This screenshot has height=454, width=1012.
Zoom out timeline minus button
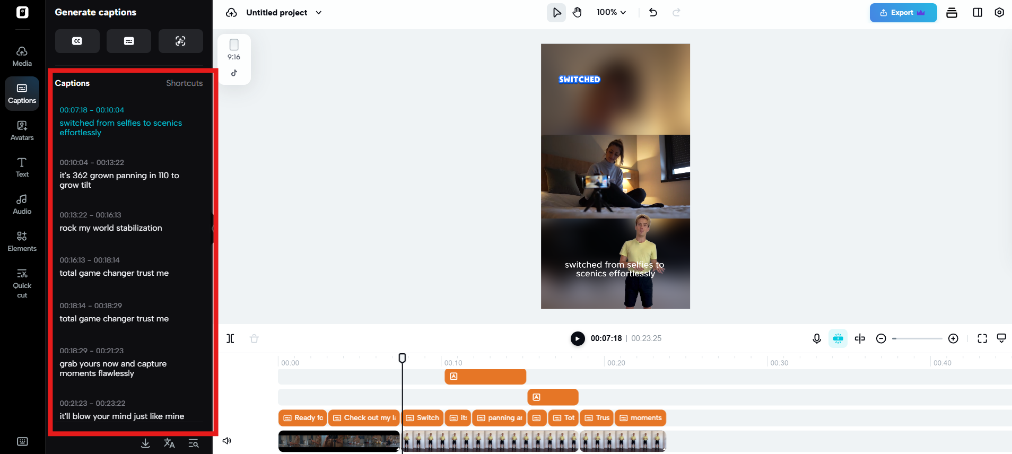(881, 338)
